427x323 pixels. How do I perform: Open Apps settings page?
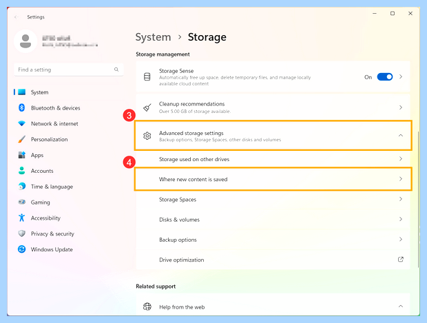pyautogui.click(x=68, y=155)
